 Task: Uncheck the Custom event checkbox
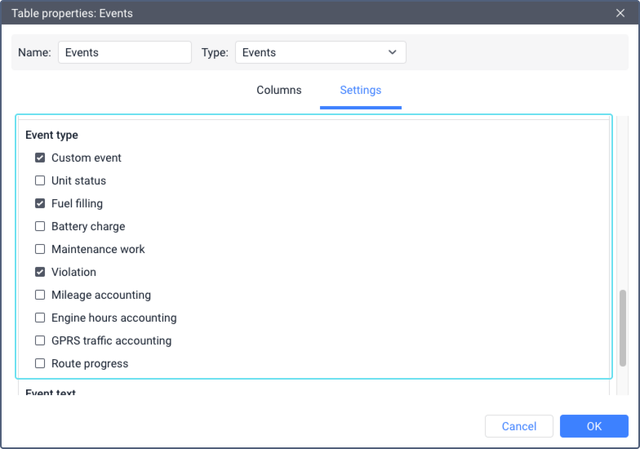pos(40,158)
